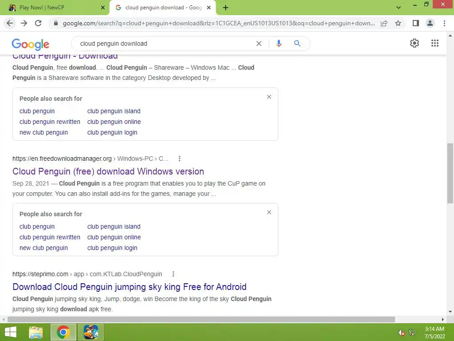The image size is (454, 341).
Task: Open options for freedownloadmanager result
Action: coord(180,159)
